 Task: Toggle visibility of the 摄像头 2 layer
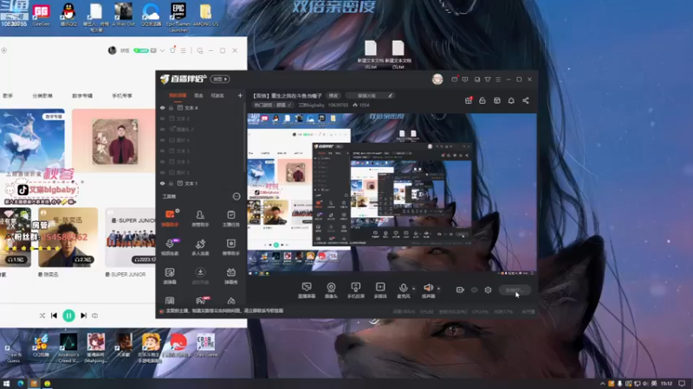[162, 129]
